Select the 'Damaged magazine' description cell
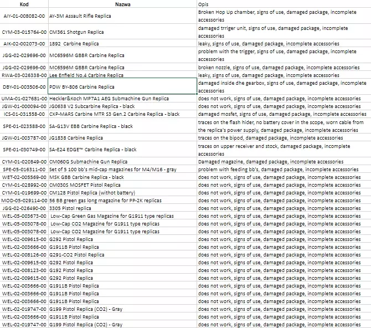The image size is (371, 328). click(x=284, y=162)
